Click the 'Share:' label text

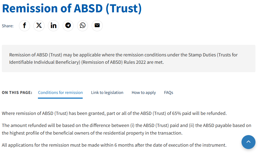(x=8, y=26)
